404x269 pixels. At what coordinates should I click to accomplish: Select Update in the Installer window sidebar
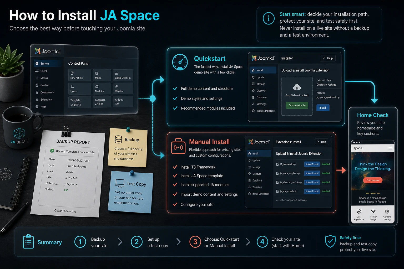(258, 77)
